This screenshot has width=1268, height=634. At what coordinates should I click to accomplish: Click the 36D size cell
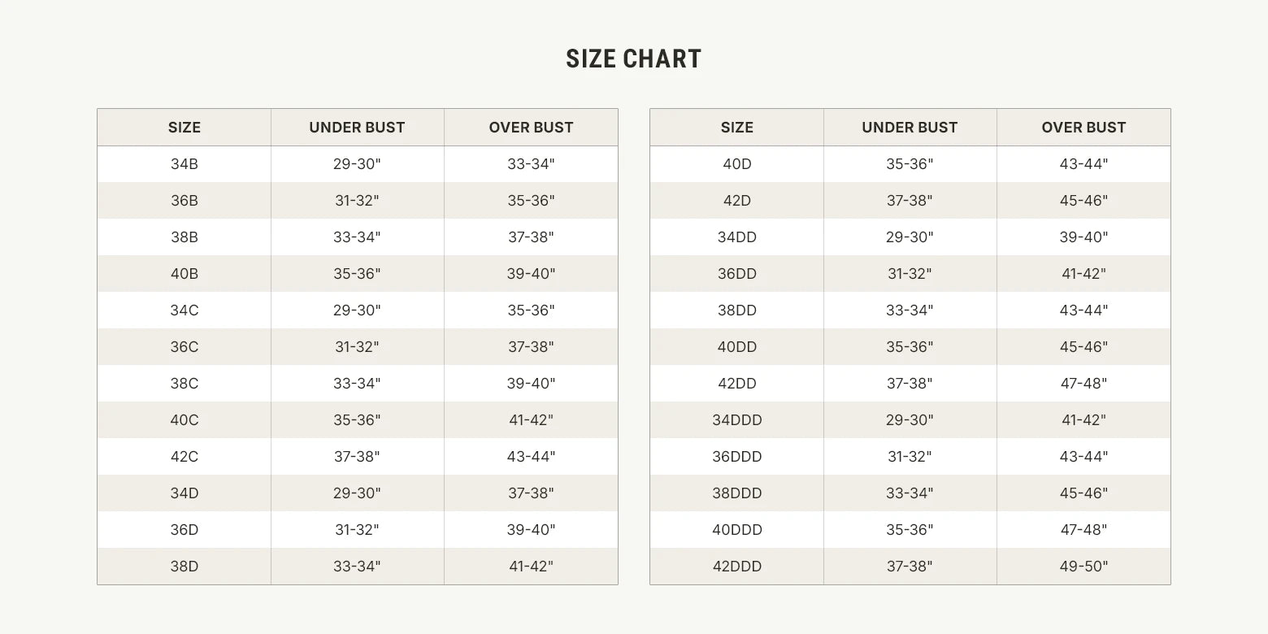(185, 530)
